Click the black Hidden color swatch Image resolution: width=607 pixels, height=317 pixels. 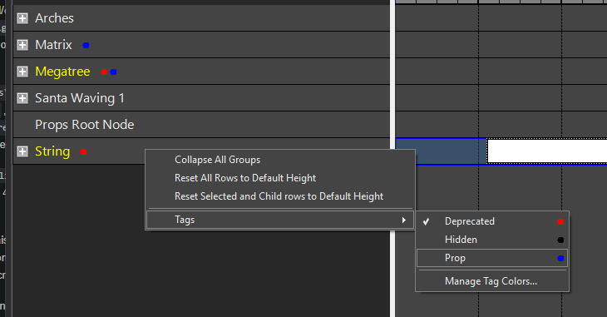(x=560, y=240)
